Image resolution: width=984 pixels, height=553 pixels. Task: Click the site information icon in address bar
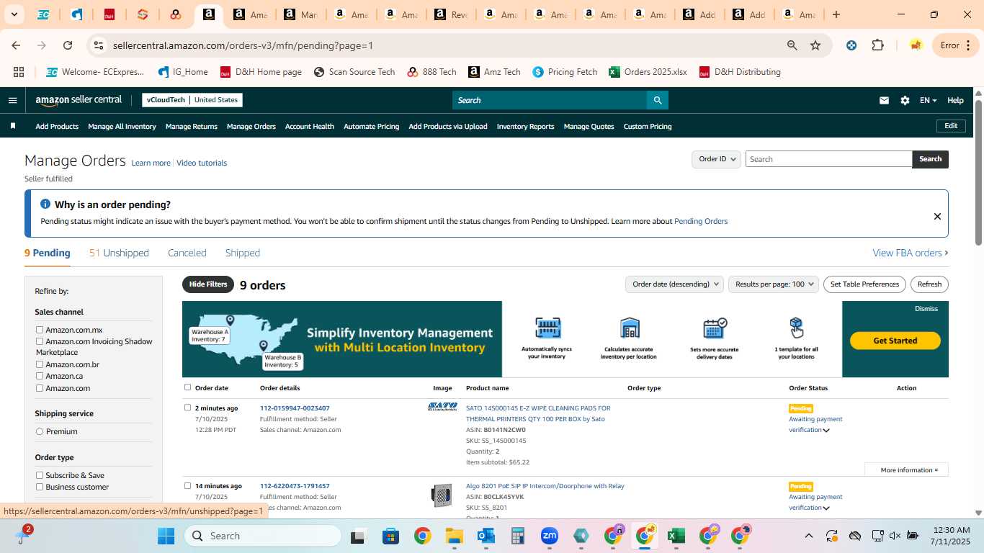point(99,45)
